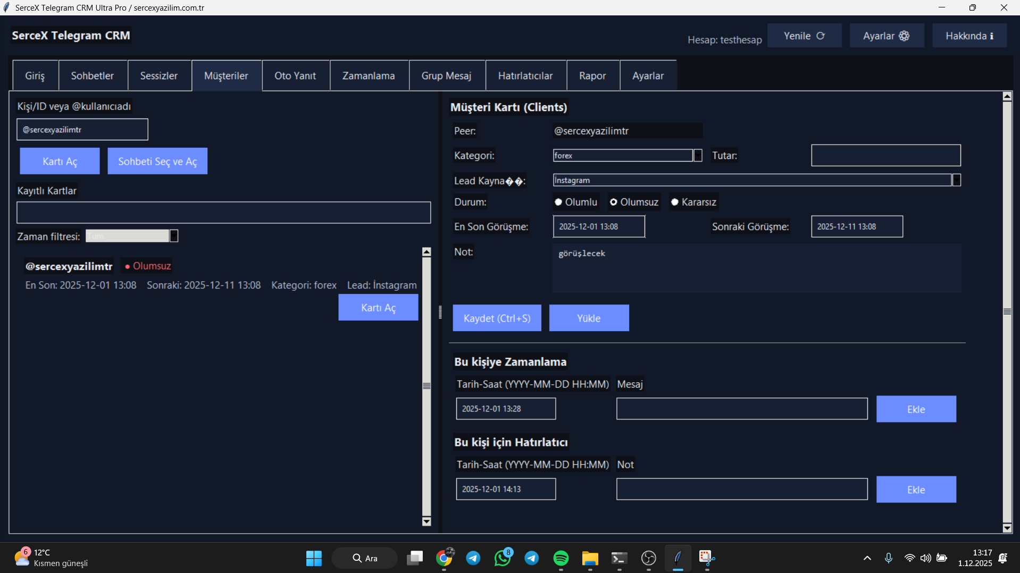The image size is (1020, 573).
Task: Expand the Kategori dropdown
Action: [698, 155]
